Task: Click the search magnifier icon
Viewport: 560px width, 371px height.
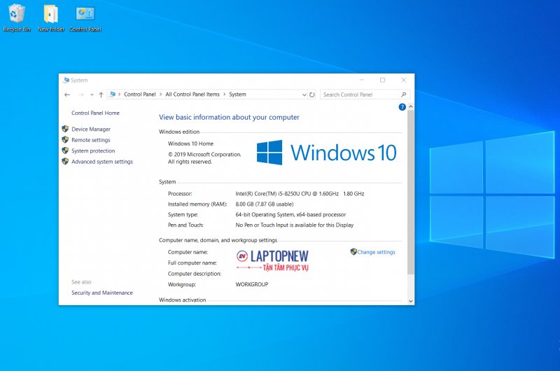Action: pyautogui.click(x=404, y=94)
